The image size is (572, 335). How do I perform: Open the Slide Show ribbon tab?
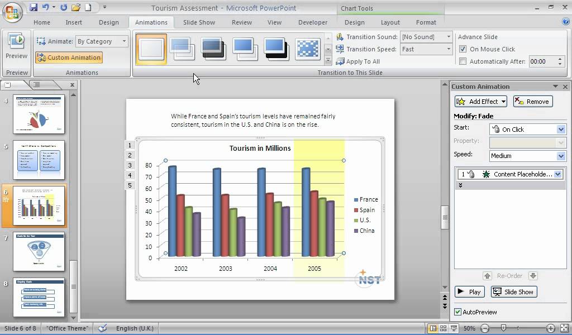[x=199, y=22]
